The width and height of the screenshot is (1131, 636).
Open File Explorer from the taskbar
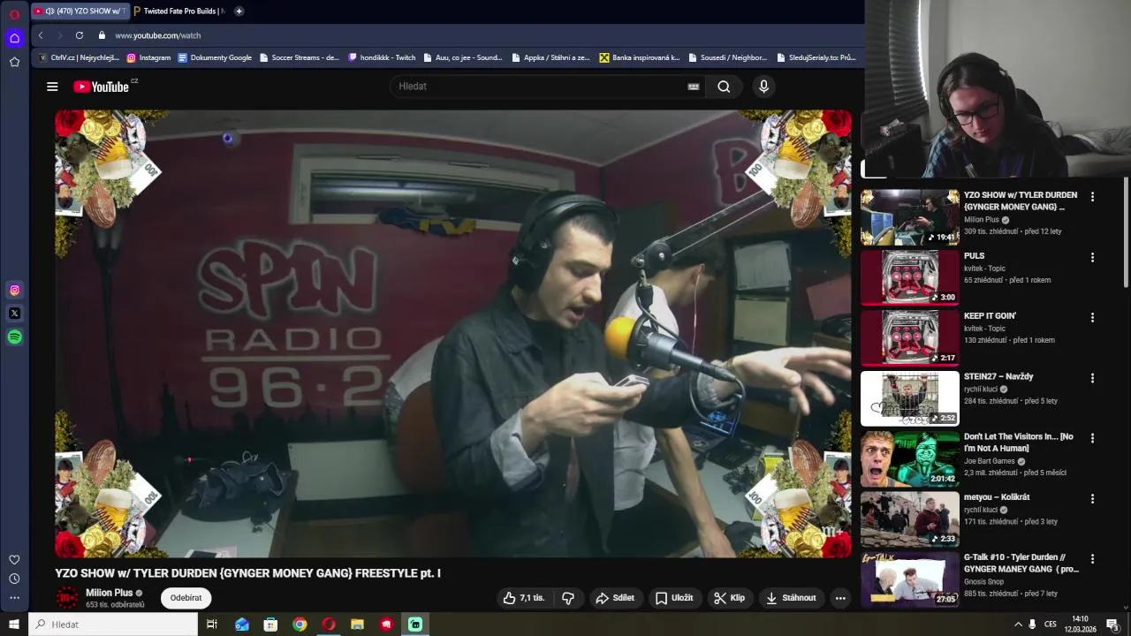coord(357,625)
